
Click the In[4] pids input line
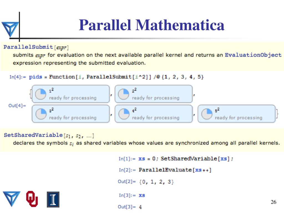(106, 77)
